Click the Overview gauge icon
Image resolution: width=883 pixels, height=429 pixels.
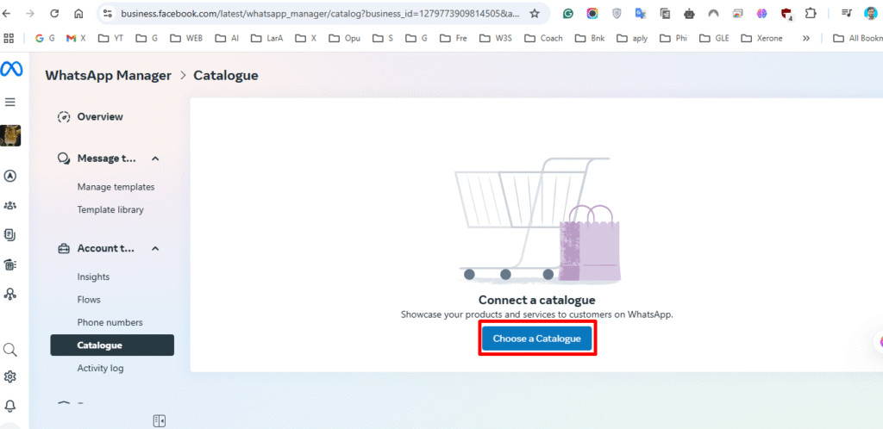click(x=64, y=117)
